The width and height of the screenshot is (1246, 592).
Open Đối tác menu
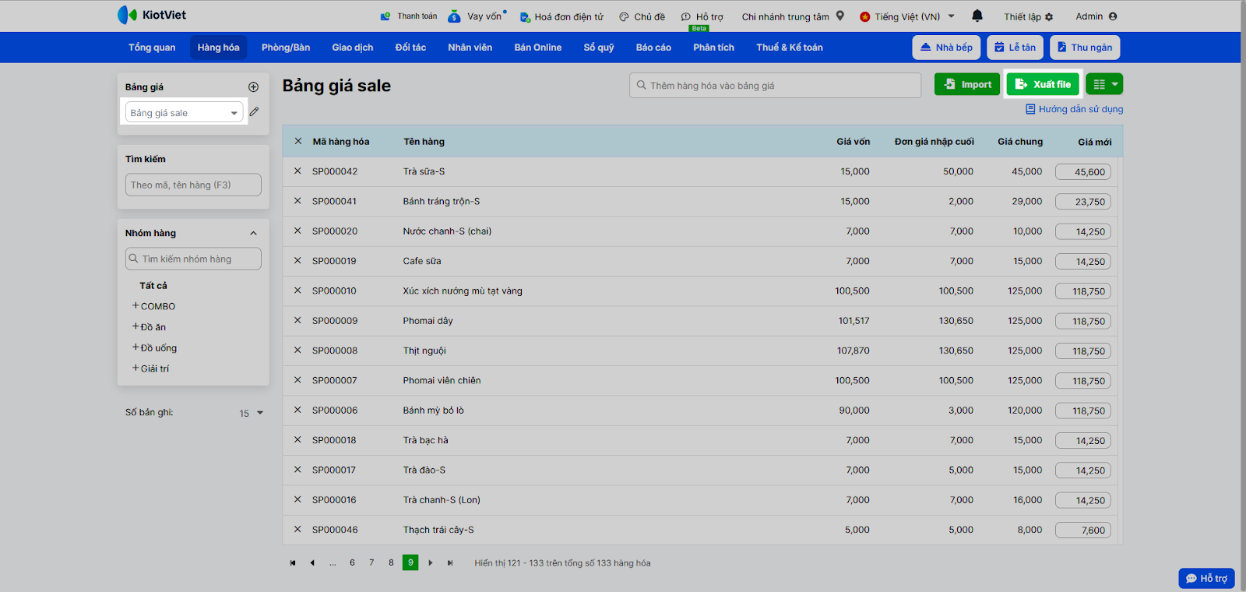point(410,48)
